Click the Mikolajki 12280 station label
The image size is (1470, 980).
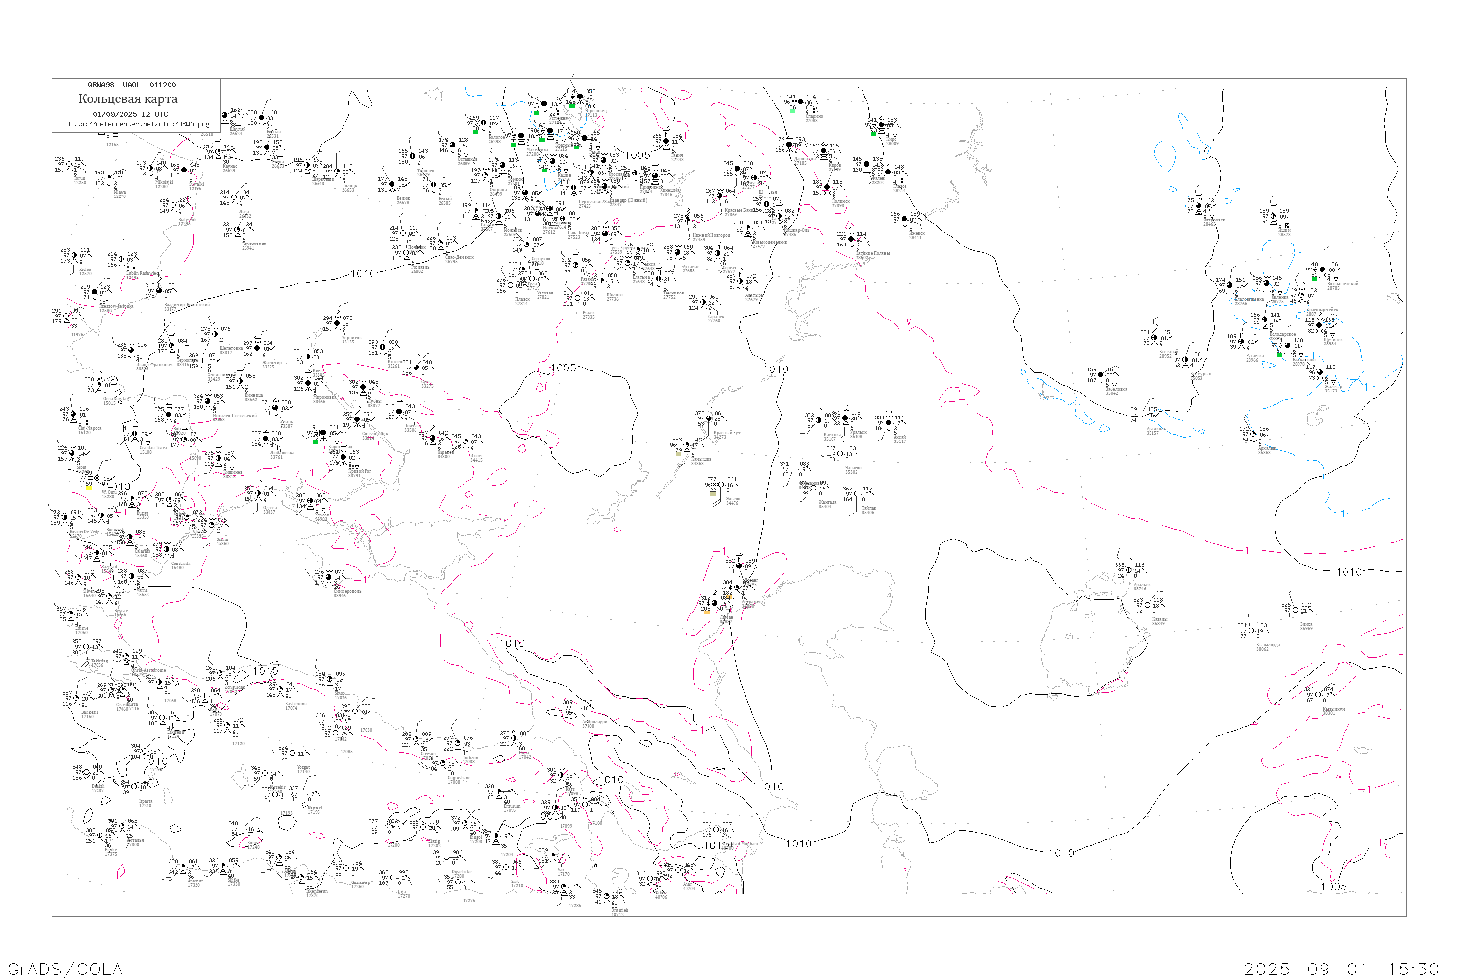[x=164, y=183]
